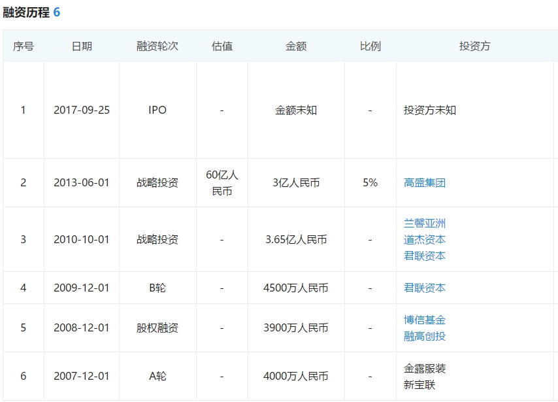Click row number 5 in 序号 column
This screenshot has height=402, width=558.
pos(24,327)
